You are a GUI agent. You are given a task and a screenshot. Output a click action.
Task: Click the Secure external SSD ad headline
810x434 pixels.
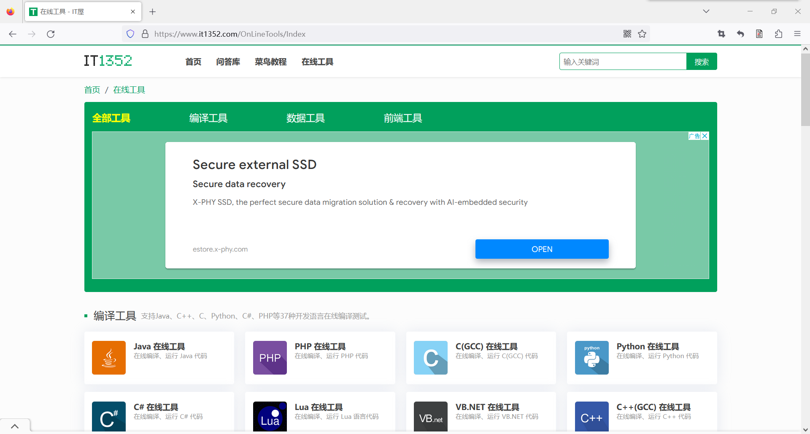click(254, 164)
